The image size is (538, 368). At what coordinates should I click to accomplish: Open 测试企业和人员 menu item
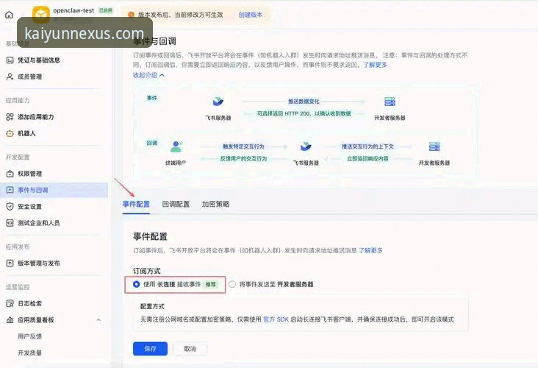coord(39,223)
